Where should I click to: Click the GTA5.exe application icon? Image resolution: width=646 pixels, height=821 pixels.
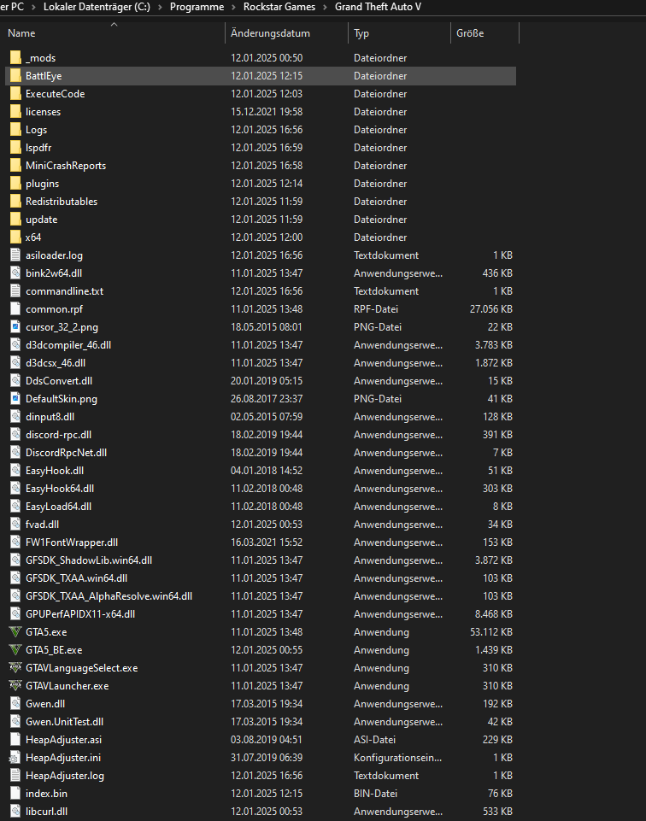point(15,632)
